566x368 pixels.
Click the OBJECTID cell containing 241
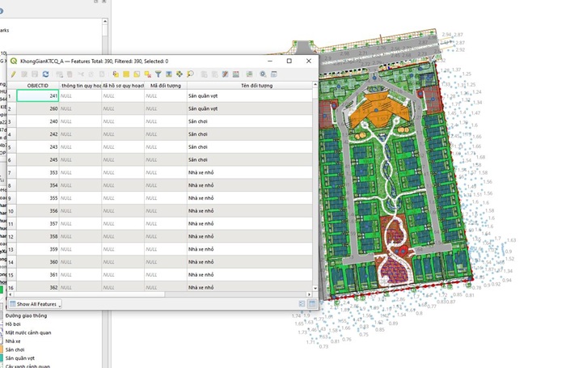[x=38, y=95]
